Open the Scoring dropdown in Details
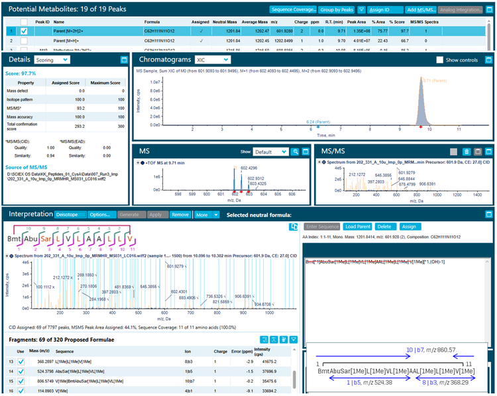 [x=54, y=60]
